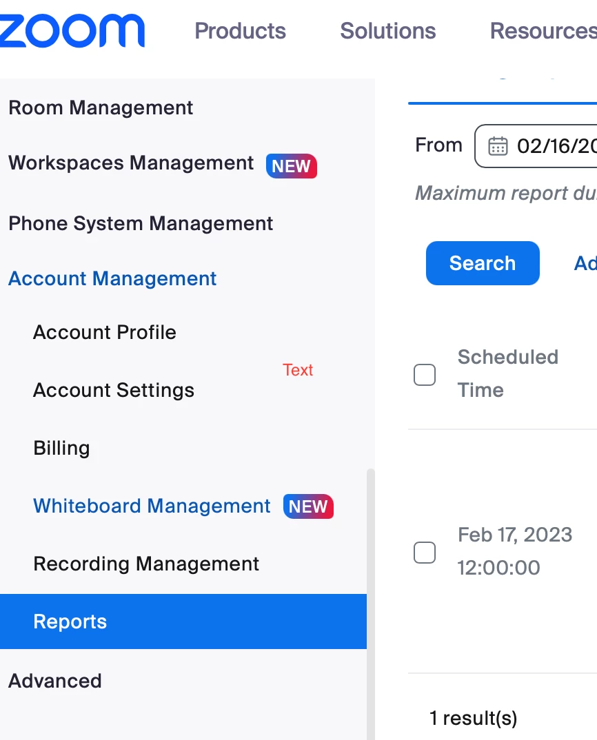597x740 pixels.
Task: Click the Feb 17, 2023 12:00:00 cell
Action: pyautogui.click(x=515, y=551)
